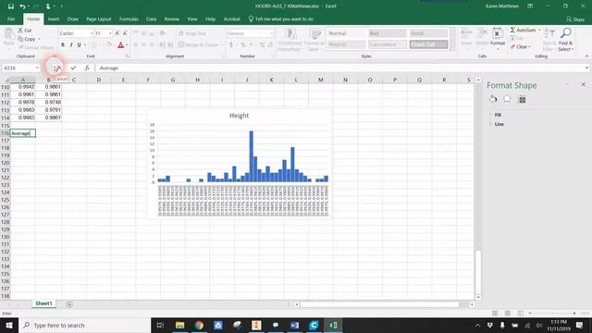This screenshot has height=333, width=592.
Task: Open the Calibri font name dropdown
Action: [x=92, y=33]
